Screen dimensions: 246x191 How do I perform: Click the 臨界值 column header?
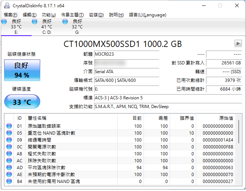pyautogui.click(x=183, y=118)
